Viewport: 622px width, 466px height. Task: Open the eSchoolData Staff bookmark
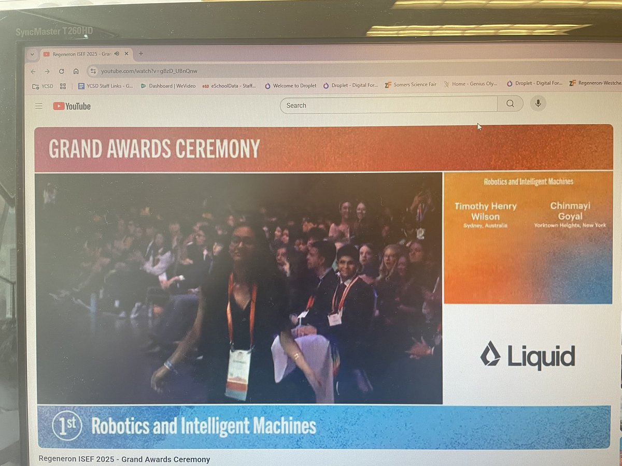pyautogui.click(x=229, y=86)
